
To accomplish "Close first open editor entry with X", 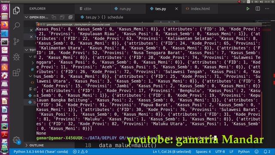I will click(x=31, y=30).
